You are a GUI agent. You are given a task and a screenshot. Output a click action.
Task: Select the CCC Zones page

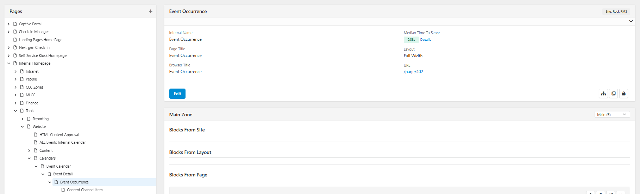(x=34, y=87)
